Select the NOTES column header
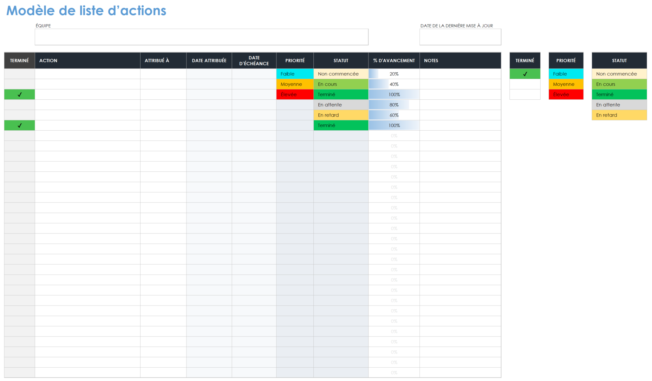Viewport: 652px width, 381px height. tap(460, 60)
